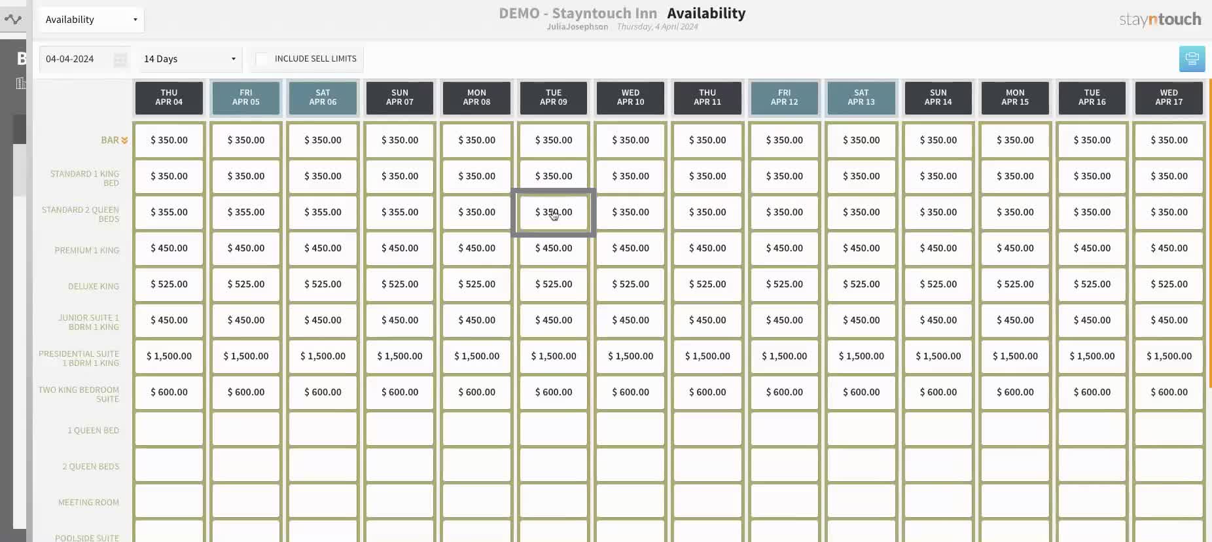
Task: Click the Standard 2 Queen Beds row label
Action: click(x=80, y=214)
